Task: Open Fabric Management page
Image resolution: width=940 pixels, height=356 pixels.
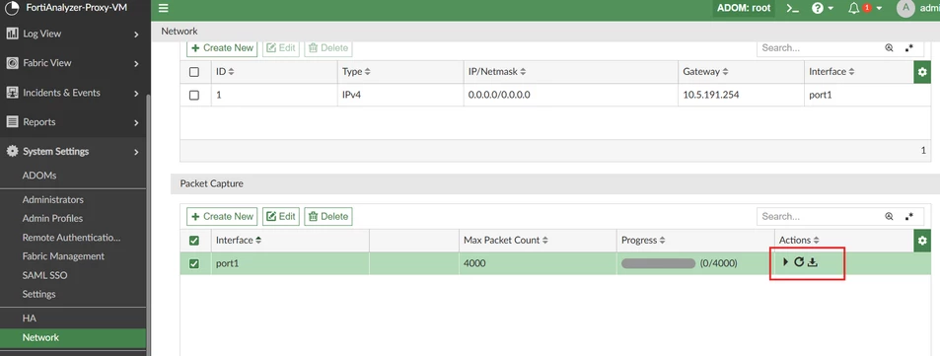Action: pyautogui.click(x=63, y=256)
